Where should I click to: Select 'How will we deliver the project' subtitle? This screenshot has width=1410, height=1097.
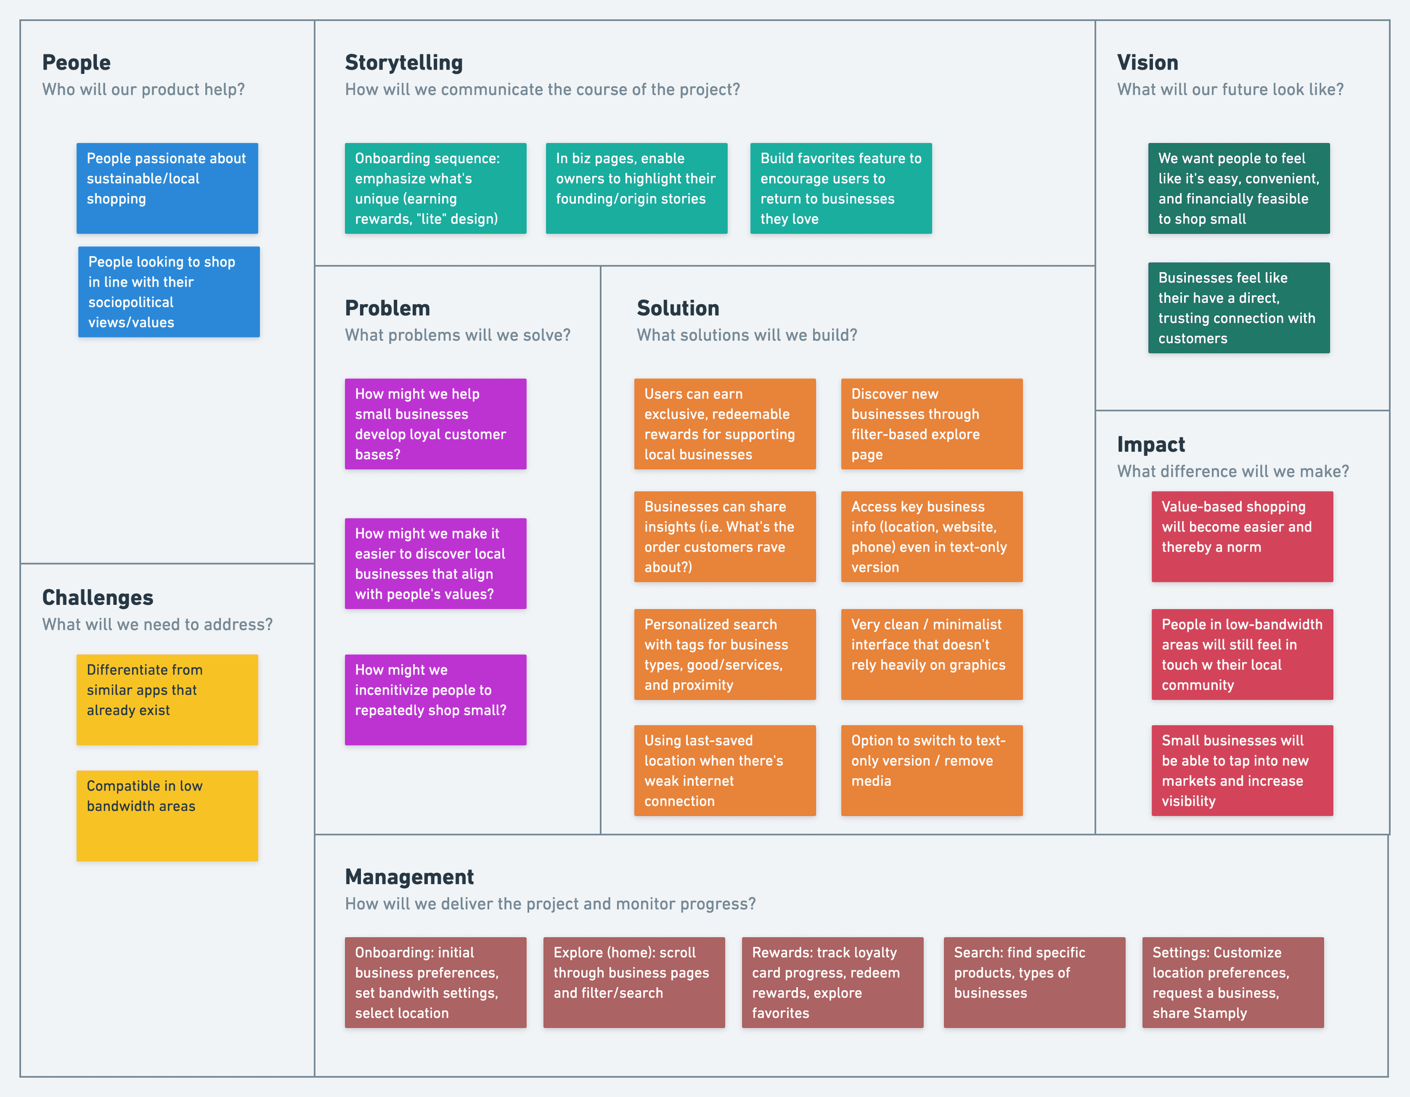[550, 903]
